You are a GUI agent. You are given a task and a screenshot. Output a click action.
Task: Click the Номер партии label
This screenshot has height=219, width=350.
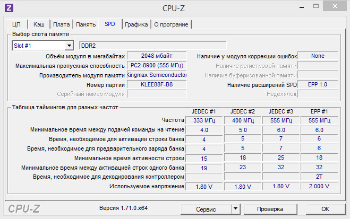(x=106, y=85)
